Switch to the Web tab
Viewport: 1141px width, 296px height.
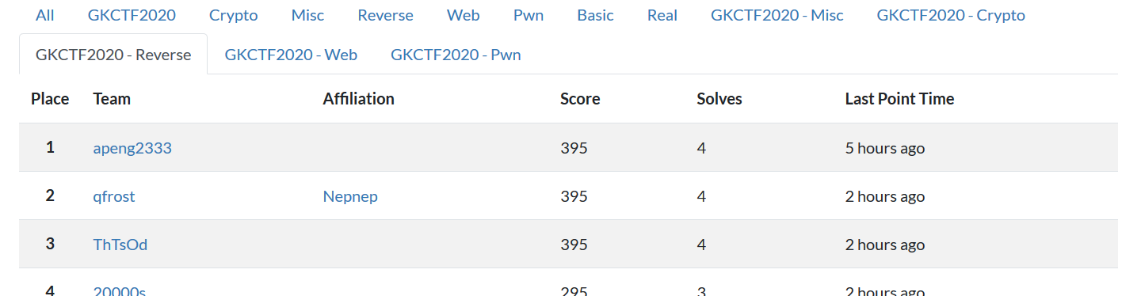click(464, 15)
